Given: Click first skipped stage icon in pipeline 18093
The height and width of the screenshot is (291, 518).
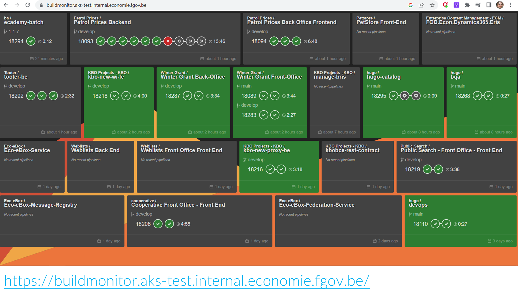Looking at the screenshot, I should coord(179,41).
